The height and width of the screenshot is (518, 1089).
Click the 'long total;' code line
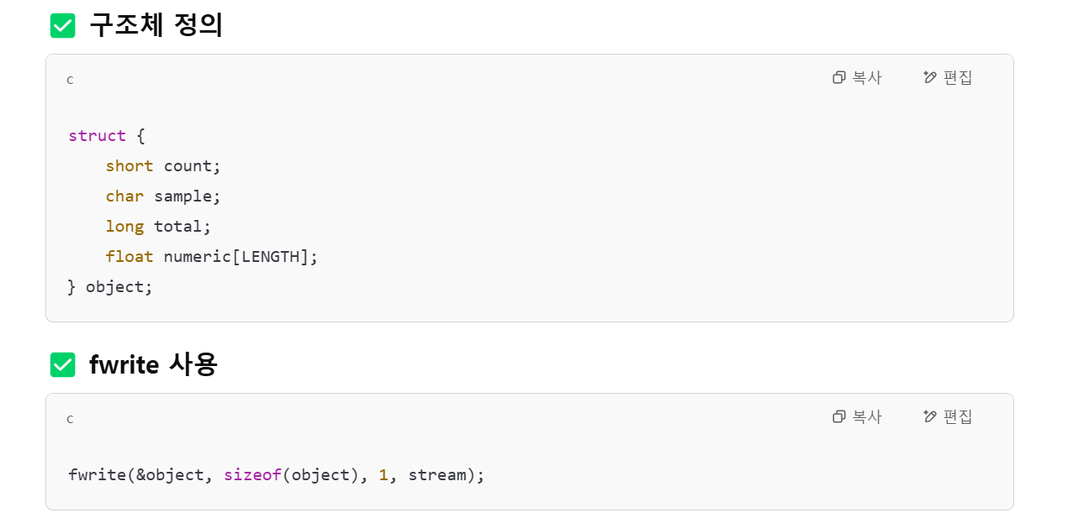(158, 226)
